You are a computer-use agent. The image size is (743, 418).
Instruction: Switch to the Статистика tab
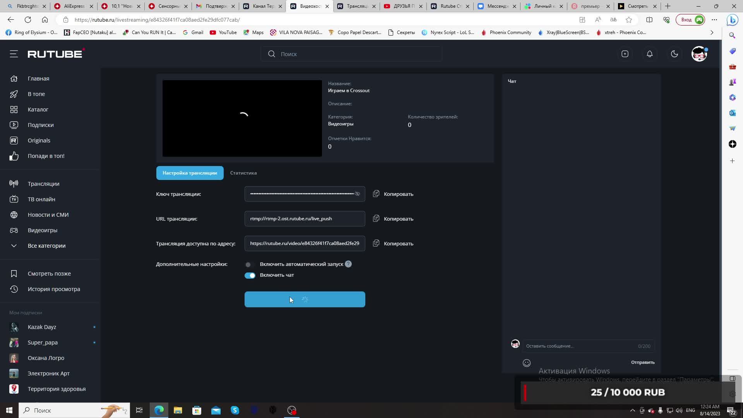(243, 173)
